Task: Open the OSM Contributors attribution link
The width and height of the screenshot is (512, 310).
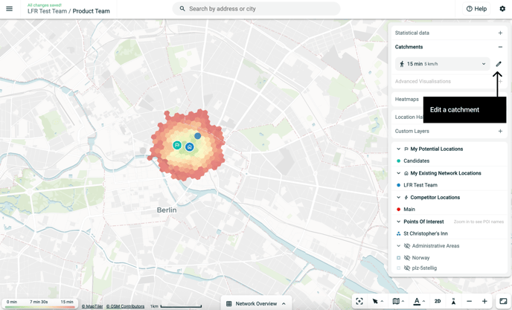Action: tap(125, 306)
